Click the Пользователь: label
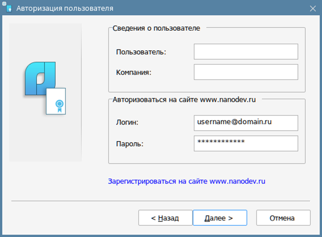This screenshot has width=322, height=237. click(x=141, y=52)
